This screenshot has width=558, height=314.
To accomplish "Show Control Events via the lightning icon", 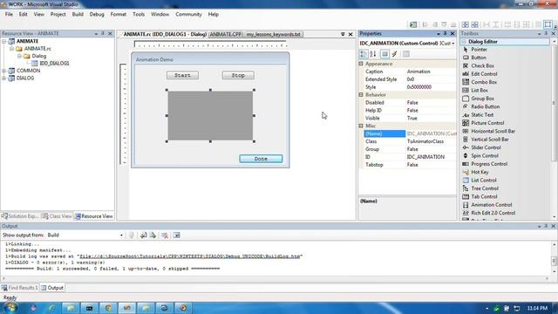I will point(395,54).
